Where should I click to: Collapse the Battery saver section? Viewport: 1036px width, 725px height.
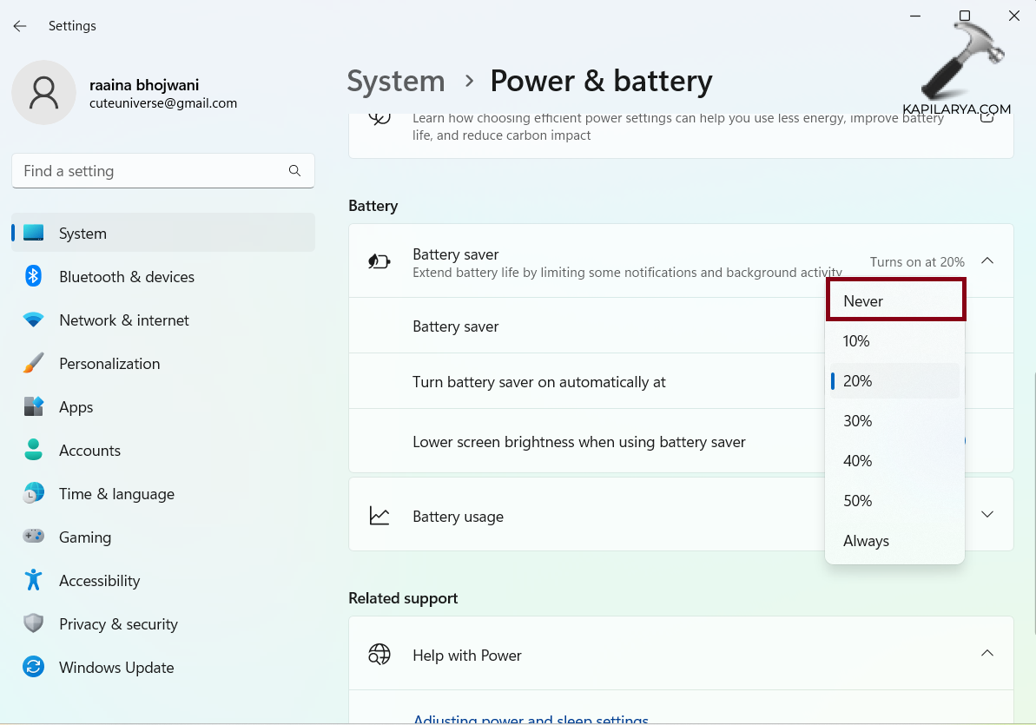[987, 260]
